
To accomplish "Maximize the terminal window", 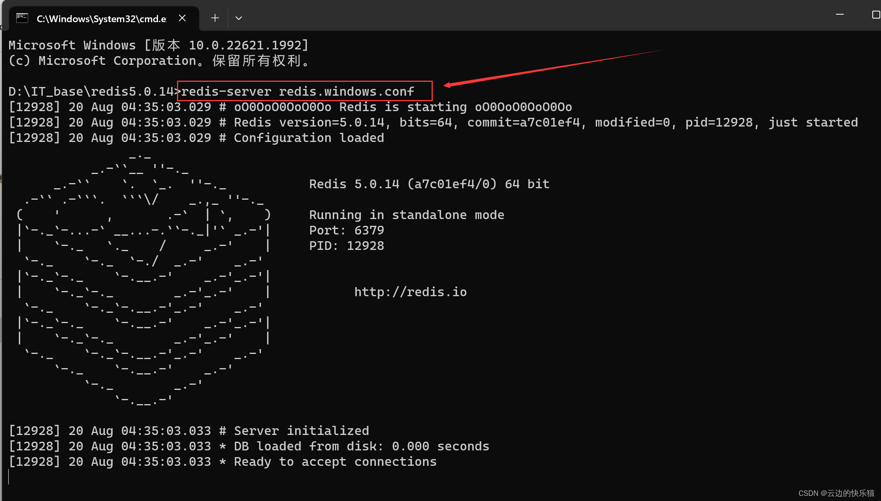I will [x=876, y=15].
